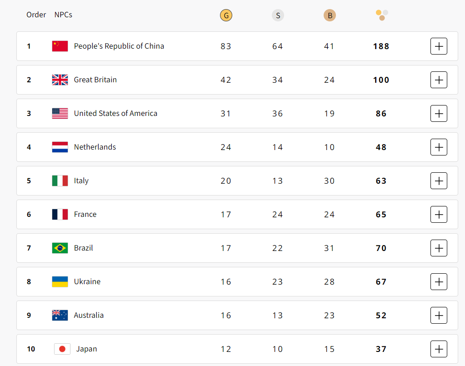Expand the Australia row details
465x366 pixels.
[x=439, y=315]
